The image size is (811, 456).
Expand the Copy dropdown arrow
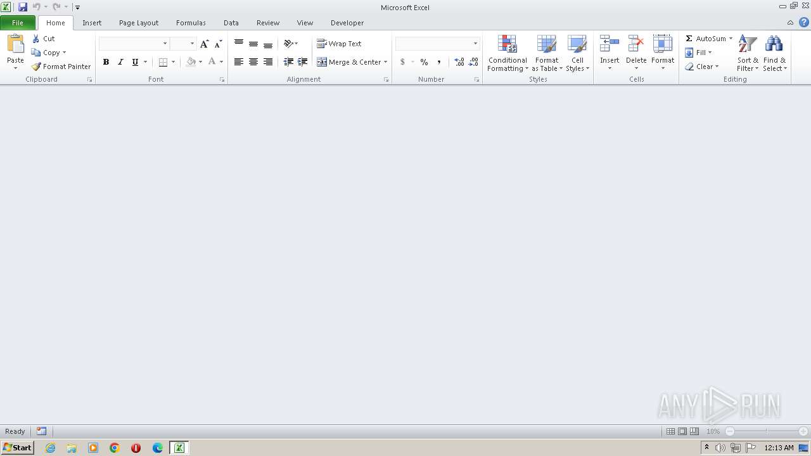64,53
